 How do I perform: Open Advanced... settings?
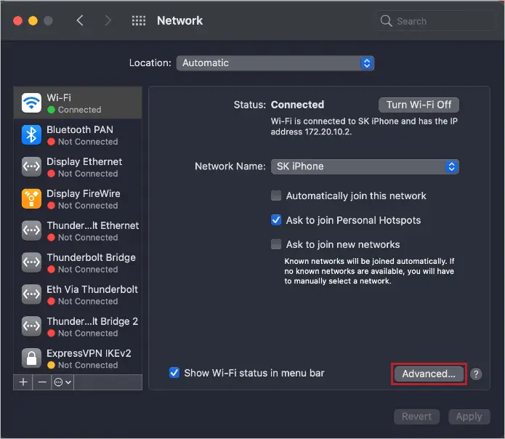[x=429, y=374]
